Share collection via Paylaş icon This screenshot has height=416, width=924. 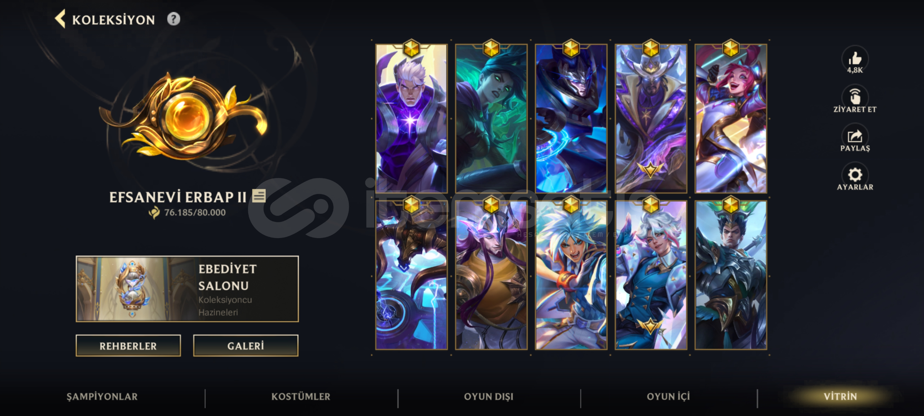point(855,136)
